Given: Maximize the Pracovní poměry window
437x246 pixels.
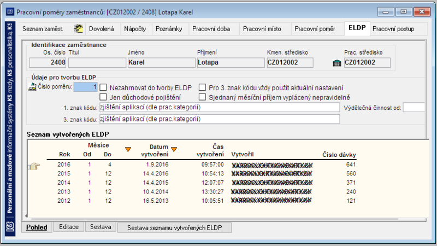Looking at the screenshot, I should (x=404, y=12).
